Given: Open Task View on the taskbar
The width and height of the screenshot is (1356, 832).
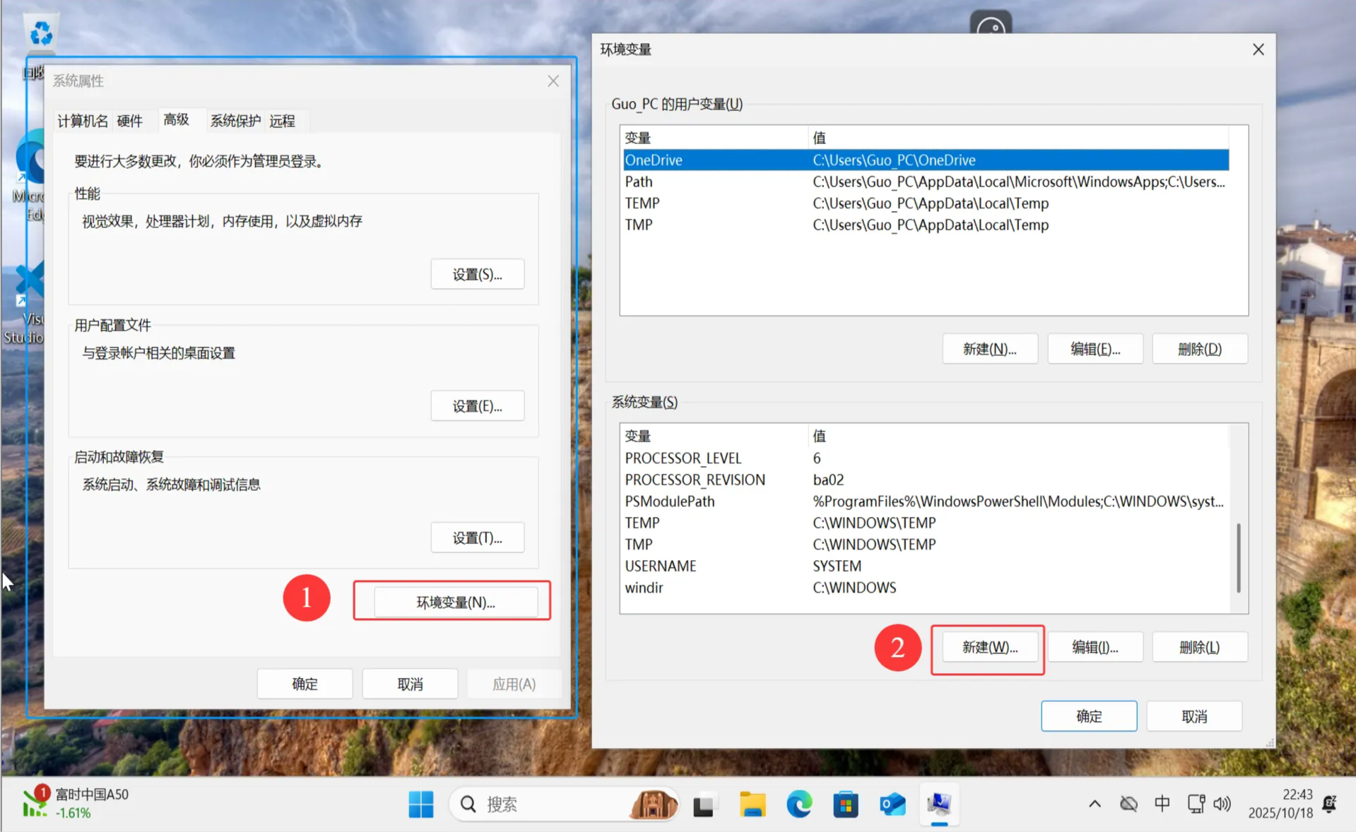Looking at the screenshot, I should (x=704, y=804).
